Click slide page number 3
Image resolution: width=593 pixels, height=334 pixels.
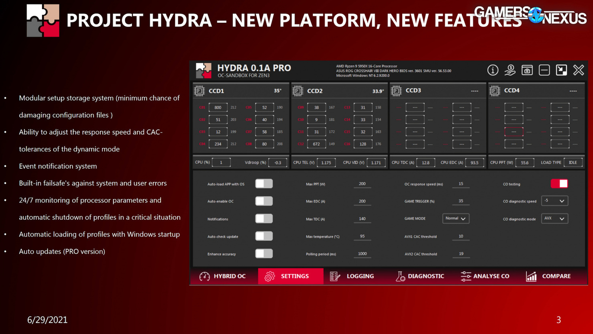point(558,320)
